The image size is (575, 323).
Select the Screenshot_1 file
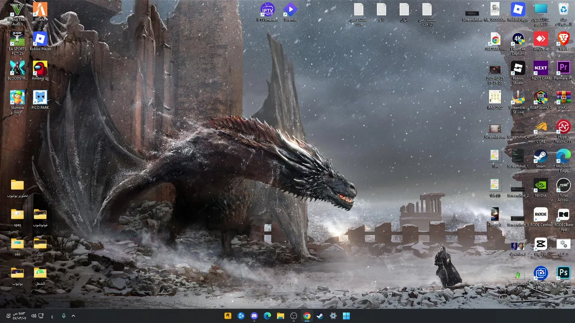[518, 158]
